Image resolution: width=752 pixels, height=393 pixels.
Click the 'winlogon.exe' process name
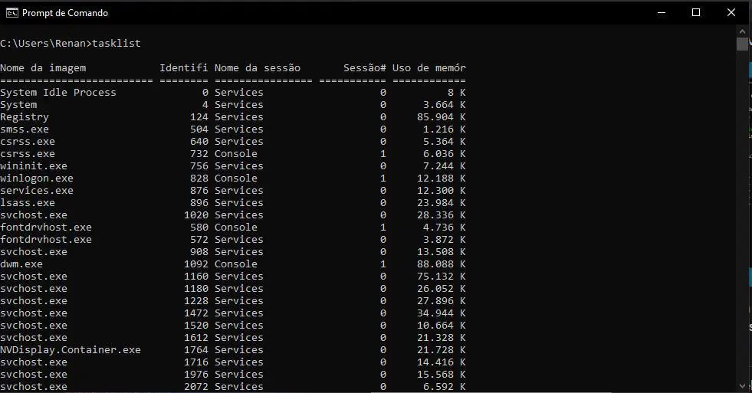pyautogui.click(x=37, y=178)
